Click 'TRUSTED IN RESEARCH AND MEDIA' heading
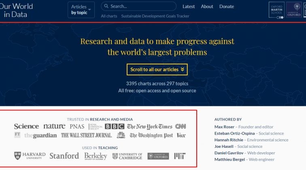Viewport: 306px width, 170px height. pyautogui.click(x=100, y=120)
